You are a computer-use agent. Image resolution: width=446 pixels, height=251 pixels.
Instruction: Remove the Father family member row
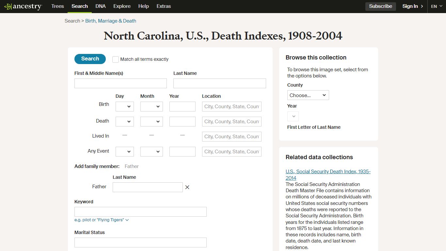pyautogui.click(x=187, y=187)
